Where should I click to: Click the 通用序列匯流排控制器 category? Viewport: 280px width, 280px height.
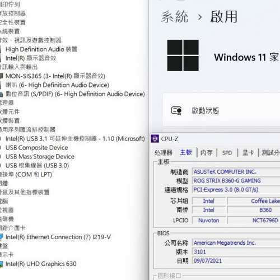[28, 130]
